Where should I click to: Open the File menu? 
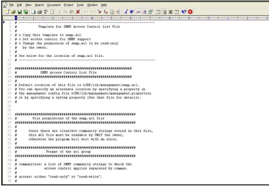11,5
